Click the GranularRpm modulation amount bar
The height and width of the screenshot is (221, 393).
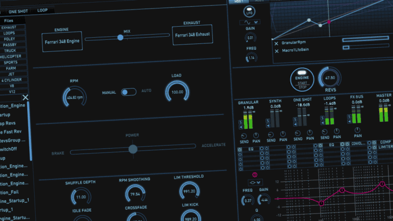click(x=366, y=39)
